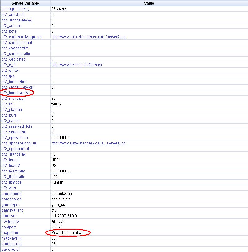Click the bf2_autobalanced variable
Viewport: 248px width, 252px height.
17,20
